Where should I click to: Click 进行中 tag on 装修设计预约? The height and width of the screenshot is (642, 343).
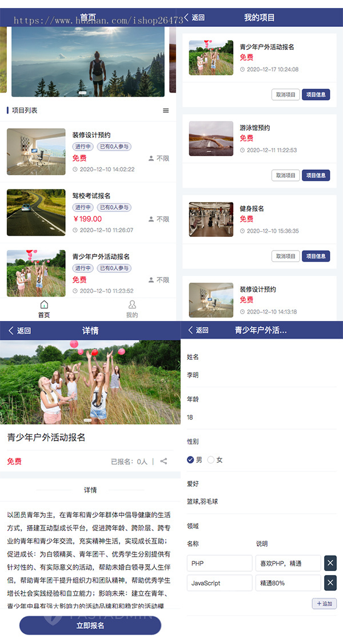pyautogui.click(x=83, y=146)
